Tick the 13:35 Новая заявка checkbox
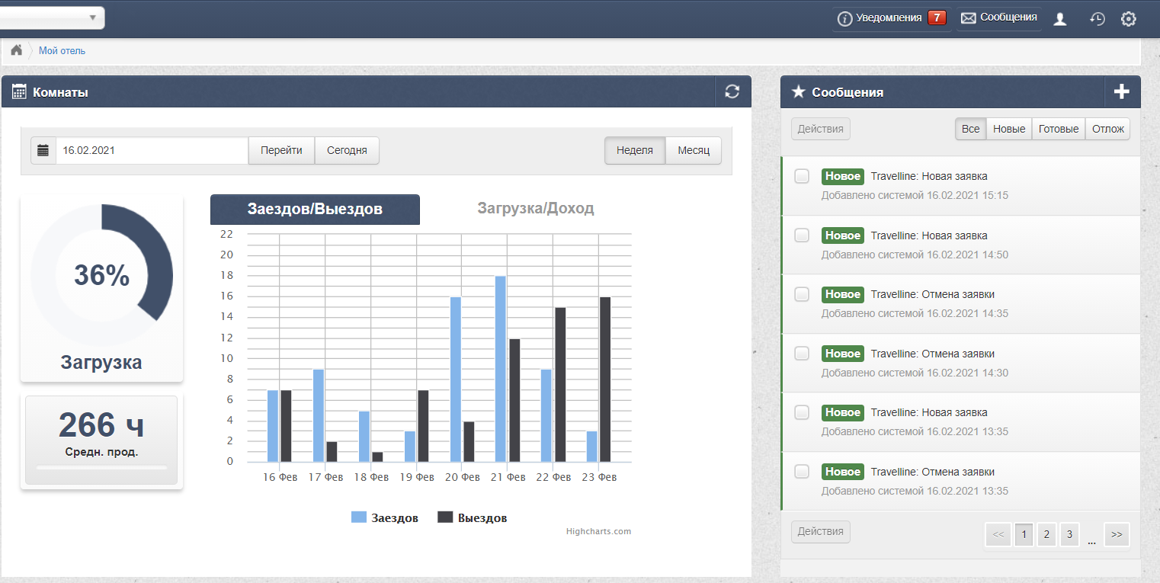The image size is (1160, 583). point(802,412)
